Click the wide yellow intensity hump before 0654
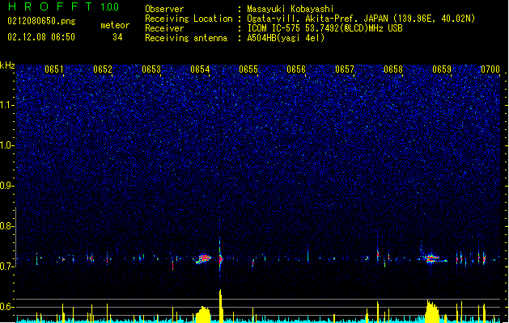This screenshot has width=509, height=323. click(x=203, y=314)
